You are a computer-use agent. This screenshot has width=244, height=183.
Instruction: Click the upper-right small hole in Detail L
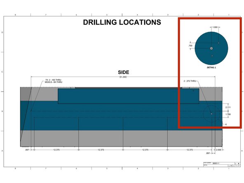218,43
